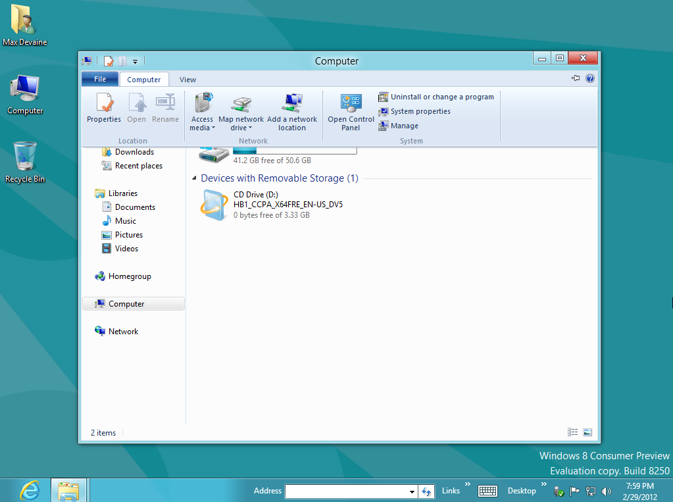Click the HB1_CCPA_X64FRE_EN-US_DV5 label
Screen dimensions: 673x502
coord(288,205)
